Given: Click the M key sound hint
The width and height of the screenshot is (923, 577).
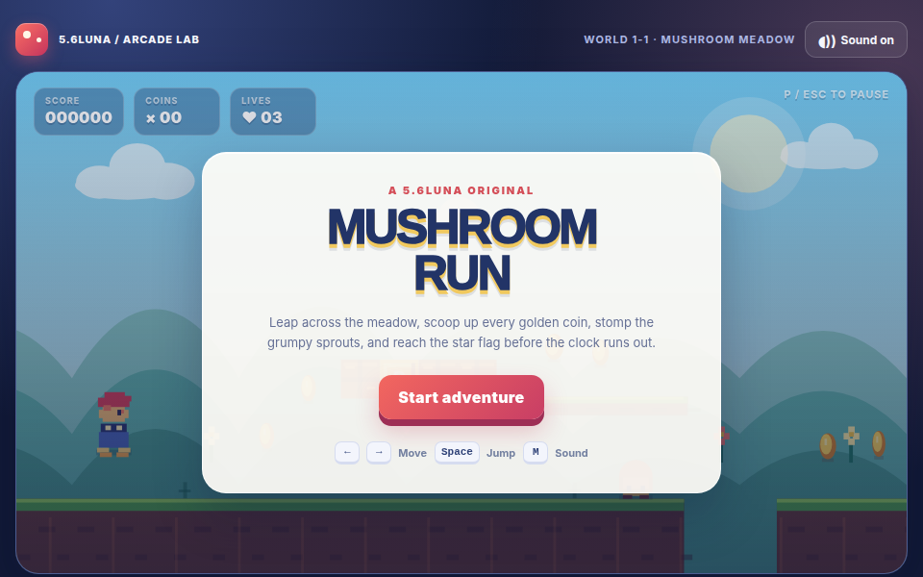Looking at the screenshot, I should (x=536, y=452).
